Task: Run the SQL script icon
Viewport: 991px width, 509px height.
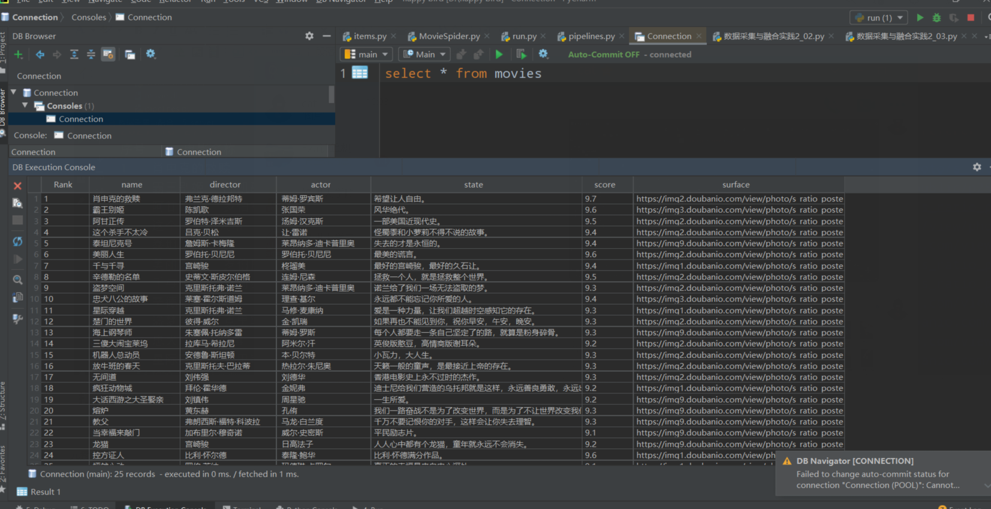Action: tap(522, 55)
